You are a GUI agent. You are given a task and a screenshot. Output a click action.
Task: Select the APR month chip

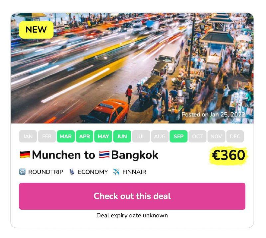coord(84,136)
